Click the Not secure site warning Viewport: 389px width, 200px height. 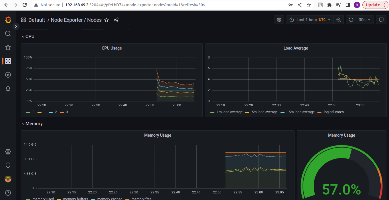click(x=47, y=5)
